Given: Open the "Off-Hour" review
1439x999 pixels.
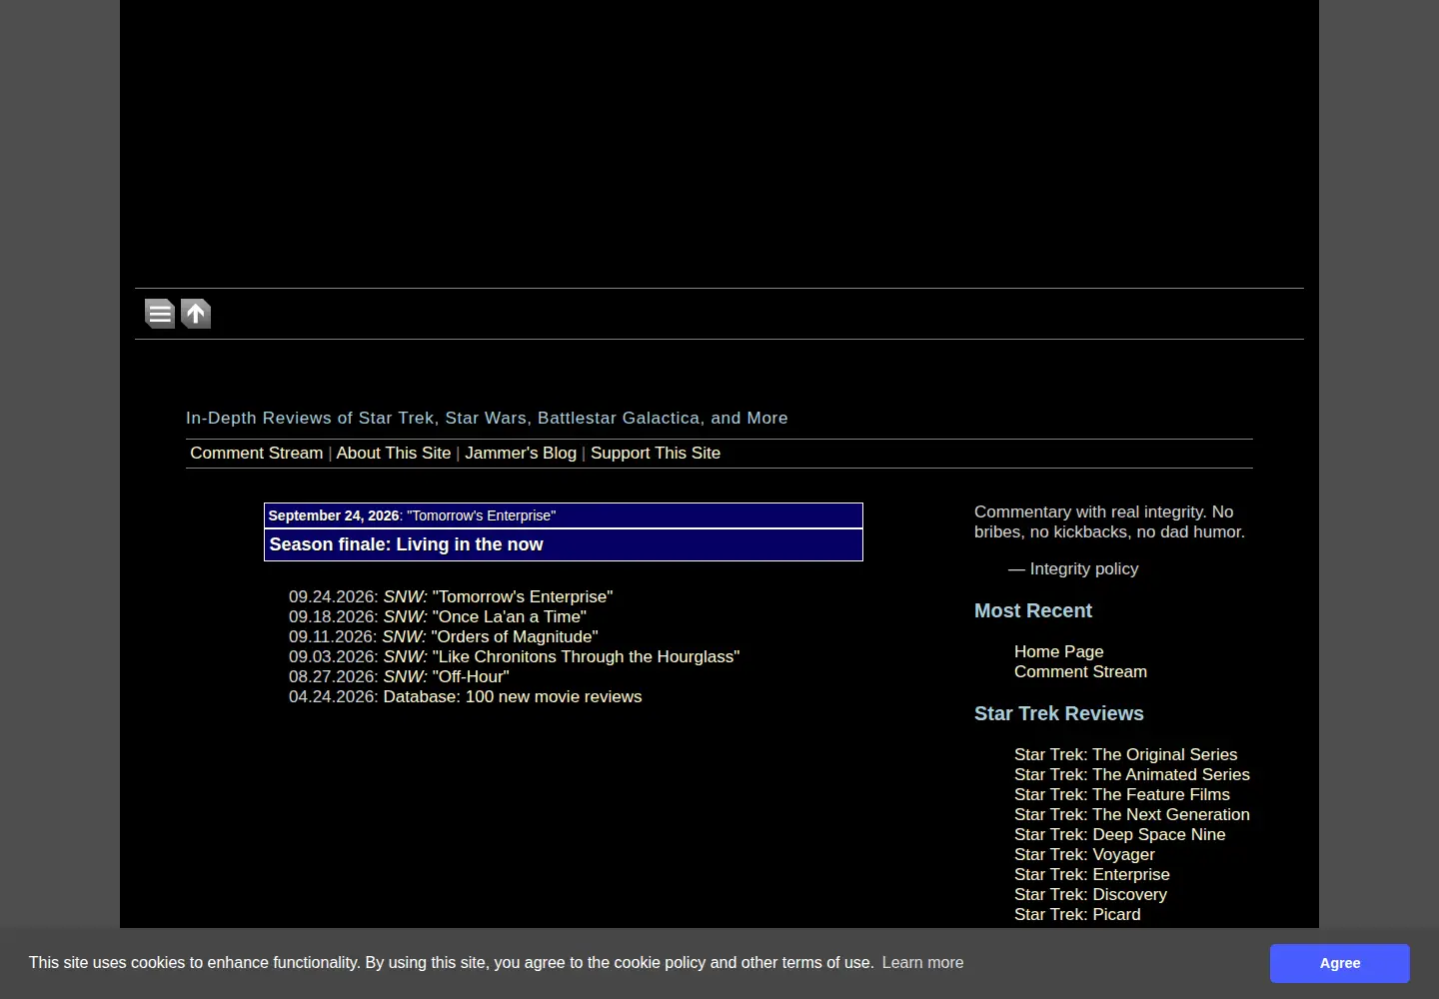Looking at the screenshot, I should (446, 676).
